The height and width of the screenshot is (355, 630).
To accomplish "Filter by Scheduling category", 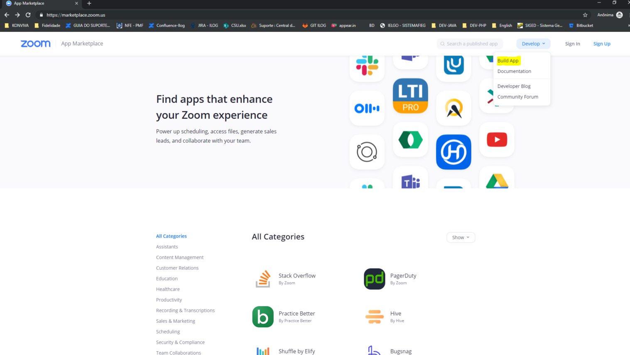I will tap(168, 332).
